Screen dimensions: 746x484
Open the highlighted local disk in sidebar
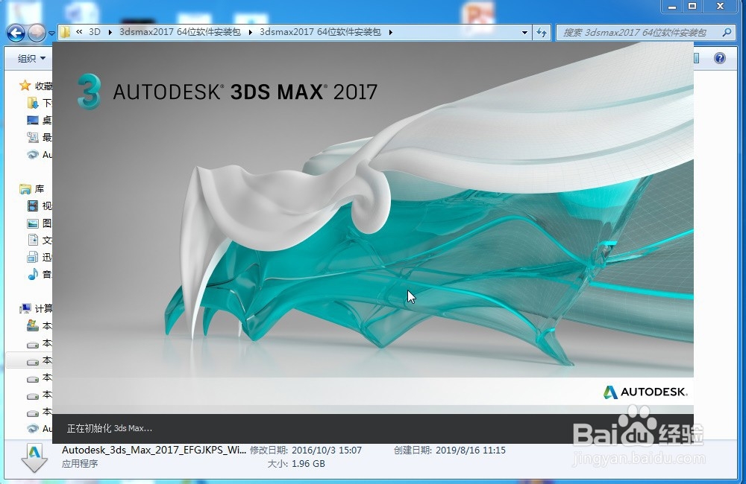[30, 360]
